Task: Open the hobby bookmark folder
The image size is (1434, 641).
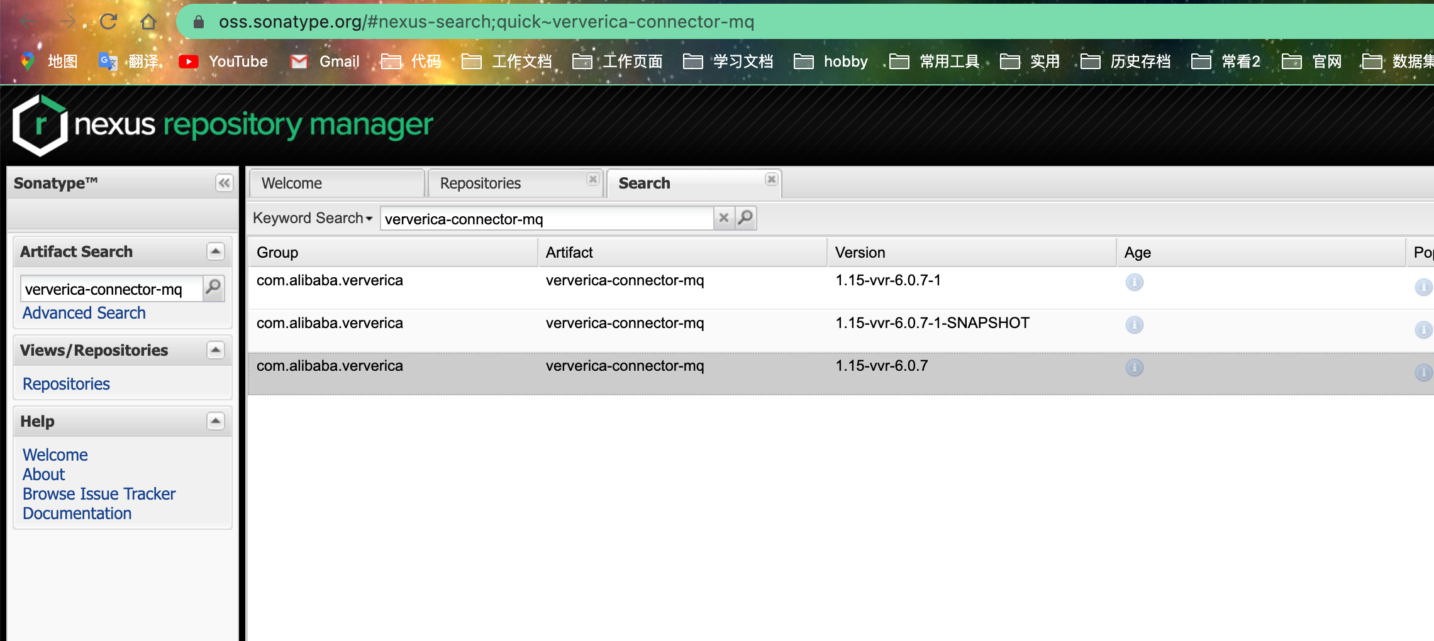Action: (x=831, y=62)
